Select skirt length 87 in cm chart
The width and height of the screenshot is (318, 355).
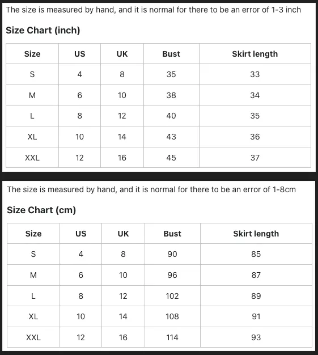256,275
